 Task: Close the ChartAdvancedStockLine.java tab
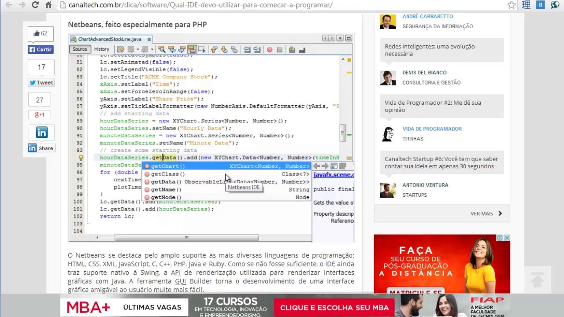(x=149, y=39)
